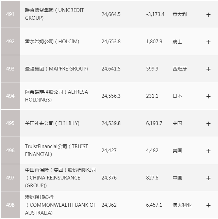
Task: Expand the Eli Lilly row plus icon
Action: [208, 123]
